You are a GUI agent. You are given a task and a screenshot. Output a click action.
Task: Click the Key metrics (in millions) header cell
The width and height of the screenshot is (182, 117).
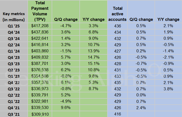click(14, 17)
